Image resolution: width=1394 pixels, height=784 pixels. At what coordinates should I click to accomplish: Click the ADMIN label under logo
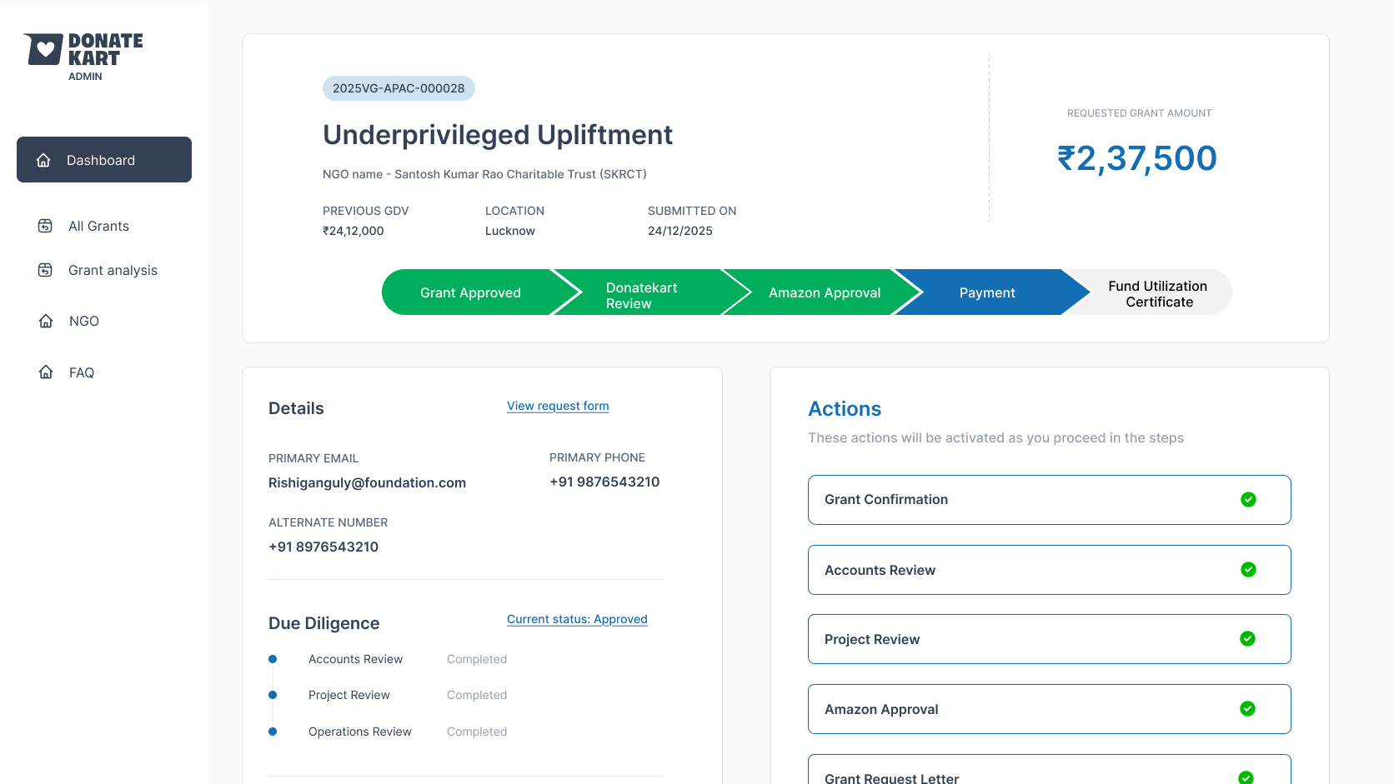(85, 77)
